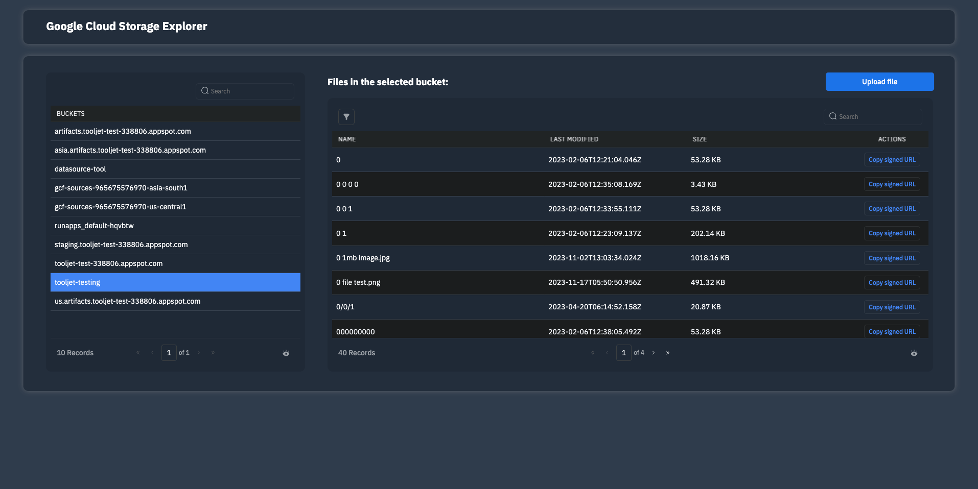The width and height of the screenshot is (978, 489).
Task: Toggle column visibility eye in buckets table
Action: (x=286, y=353)
